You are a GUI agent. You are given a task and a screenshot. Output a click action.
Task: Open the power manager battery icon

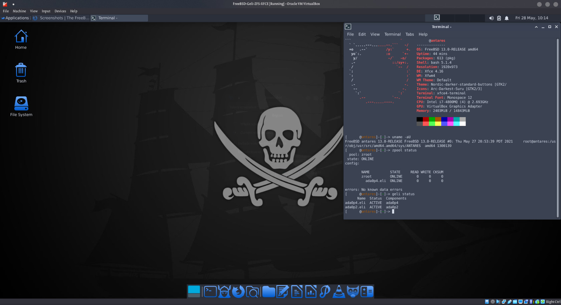[499, 18]
